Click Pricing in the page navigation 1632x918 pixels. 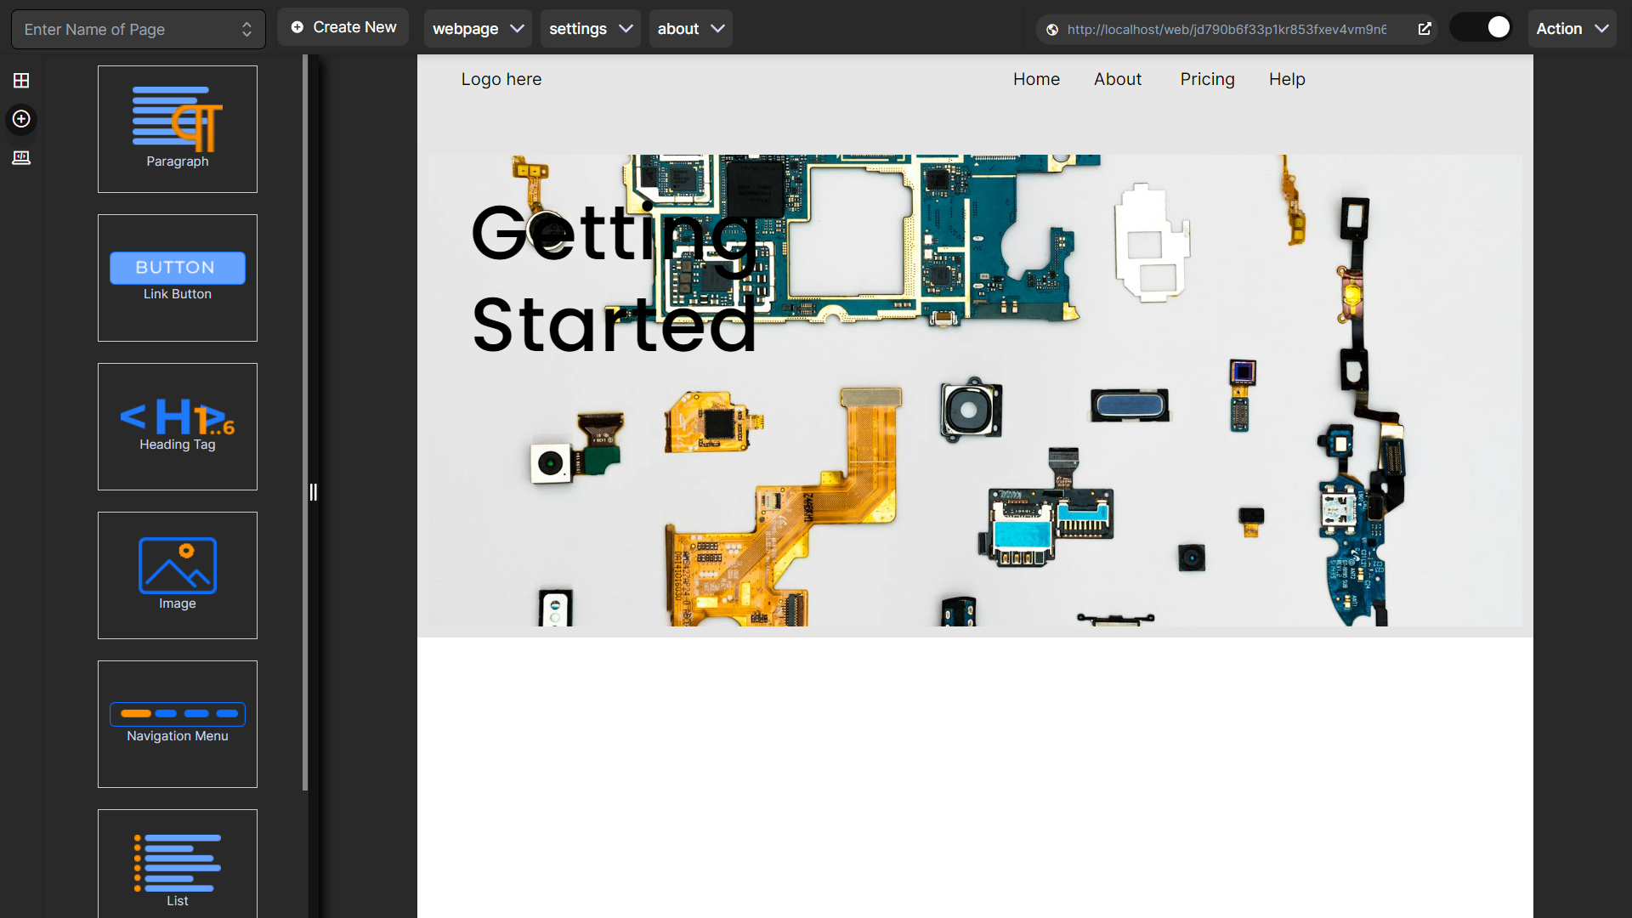(1207, 79)
